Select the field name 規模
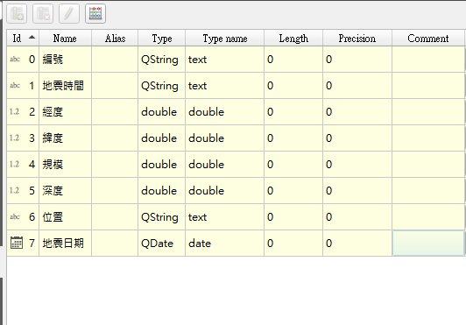Image resolution: width=466 pixels, height=325 pixels. coord(53,164)
